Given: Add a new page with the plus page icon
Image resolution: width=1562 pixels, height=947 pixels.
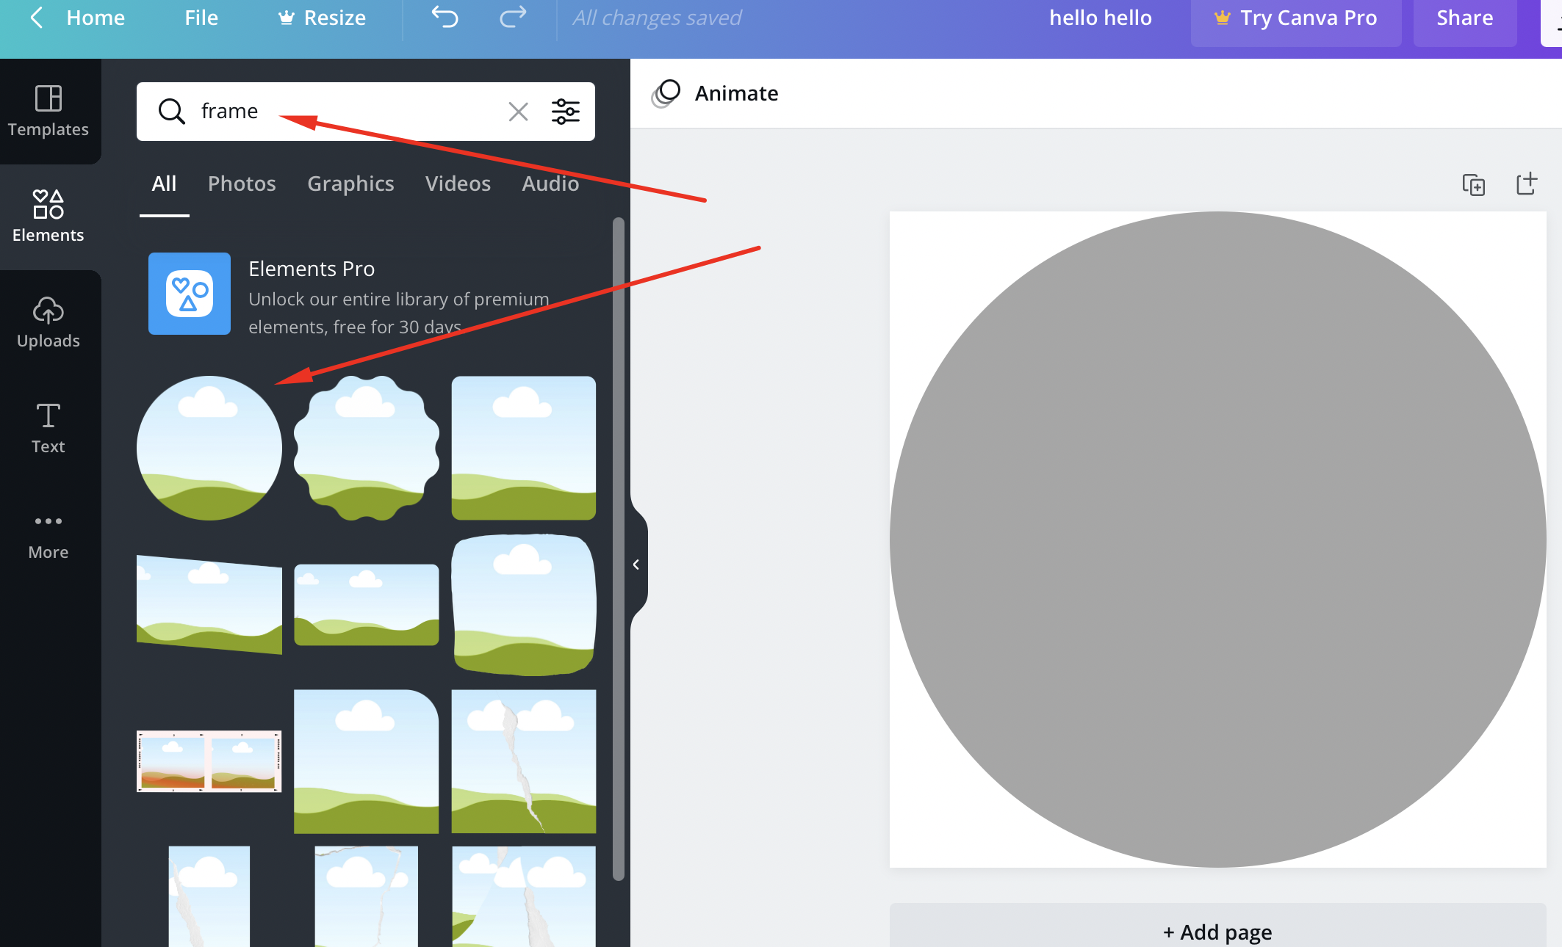Looking at the screenshot, I should [1527, 184].
